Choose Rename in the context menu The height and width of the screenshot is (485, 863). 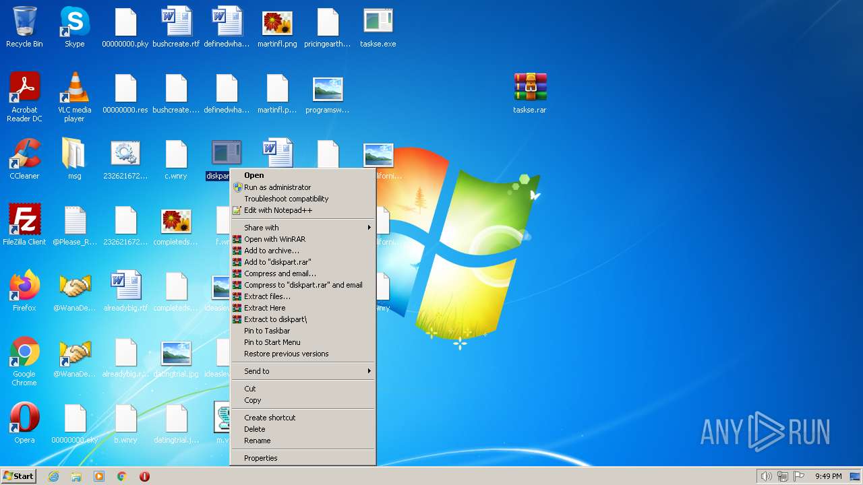point(303,441)
